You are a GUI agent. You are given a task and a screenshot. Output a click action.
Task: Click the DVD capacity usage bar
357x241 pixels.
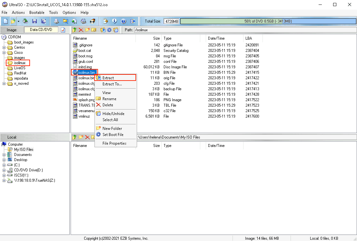point(268,21)
